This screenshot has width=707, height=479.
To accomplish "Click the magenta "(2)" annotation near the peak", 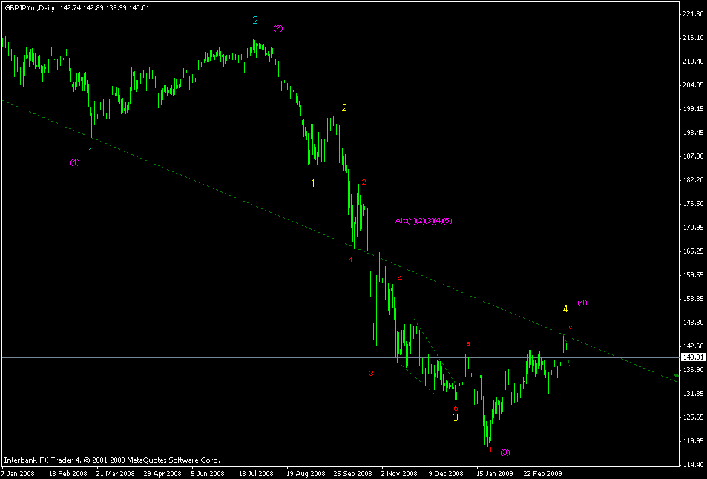I will tap(278, 29).
